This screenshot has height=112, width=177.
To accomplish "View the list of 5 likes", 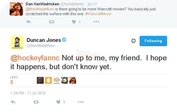I will [12, 81].
